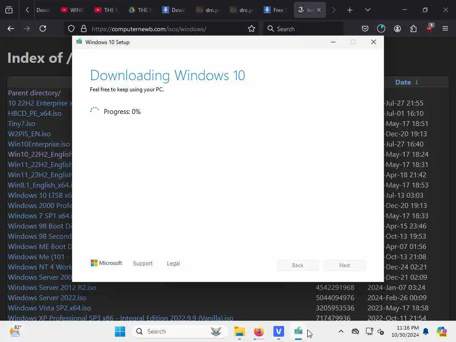Viewport: 456px width, 342px height.
Task: Open sync settings tray icon
Action: coord(381,331)
